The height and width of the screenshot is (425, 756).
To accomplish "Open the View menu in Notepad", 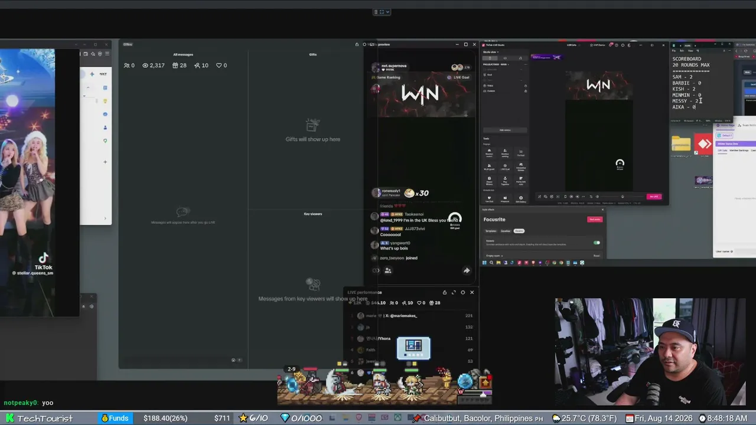I will 690,51.
